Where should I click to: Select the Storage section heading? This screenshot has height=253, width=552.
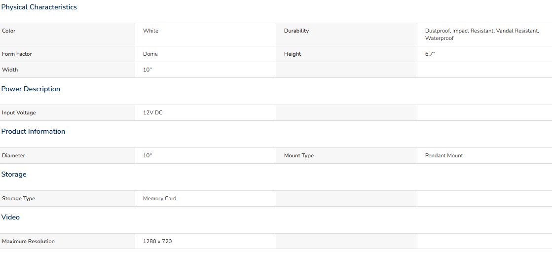coord(14,174)
